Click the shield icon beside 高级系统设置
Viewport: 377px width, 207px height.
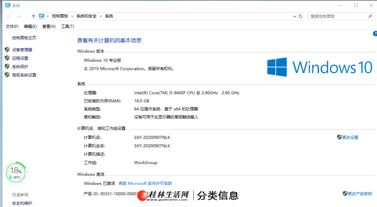point(7,75)
